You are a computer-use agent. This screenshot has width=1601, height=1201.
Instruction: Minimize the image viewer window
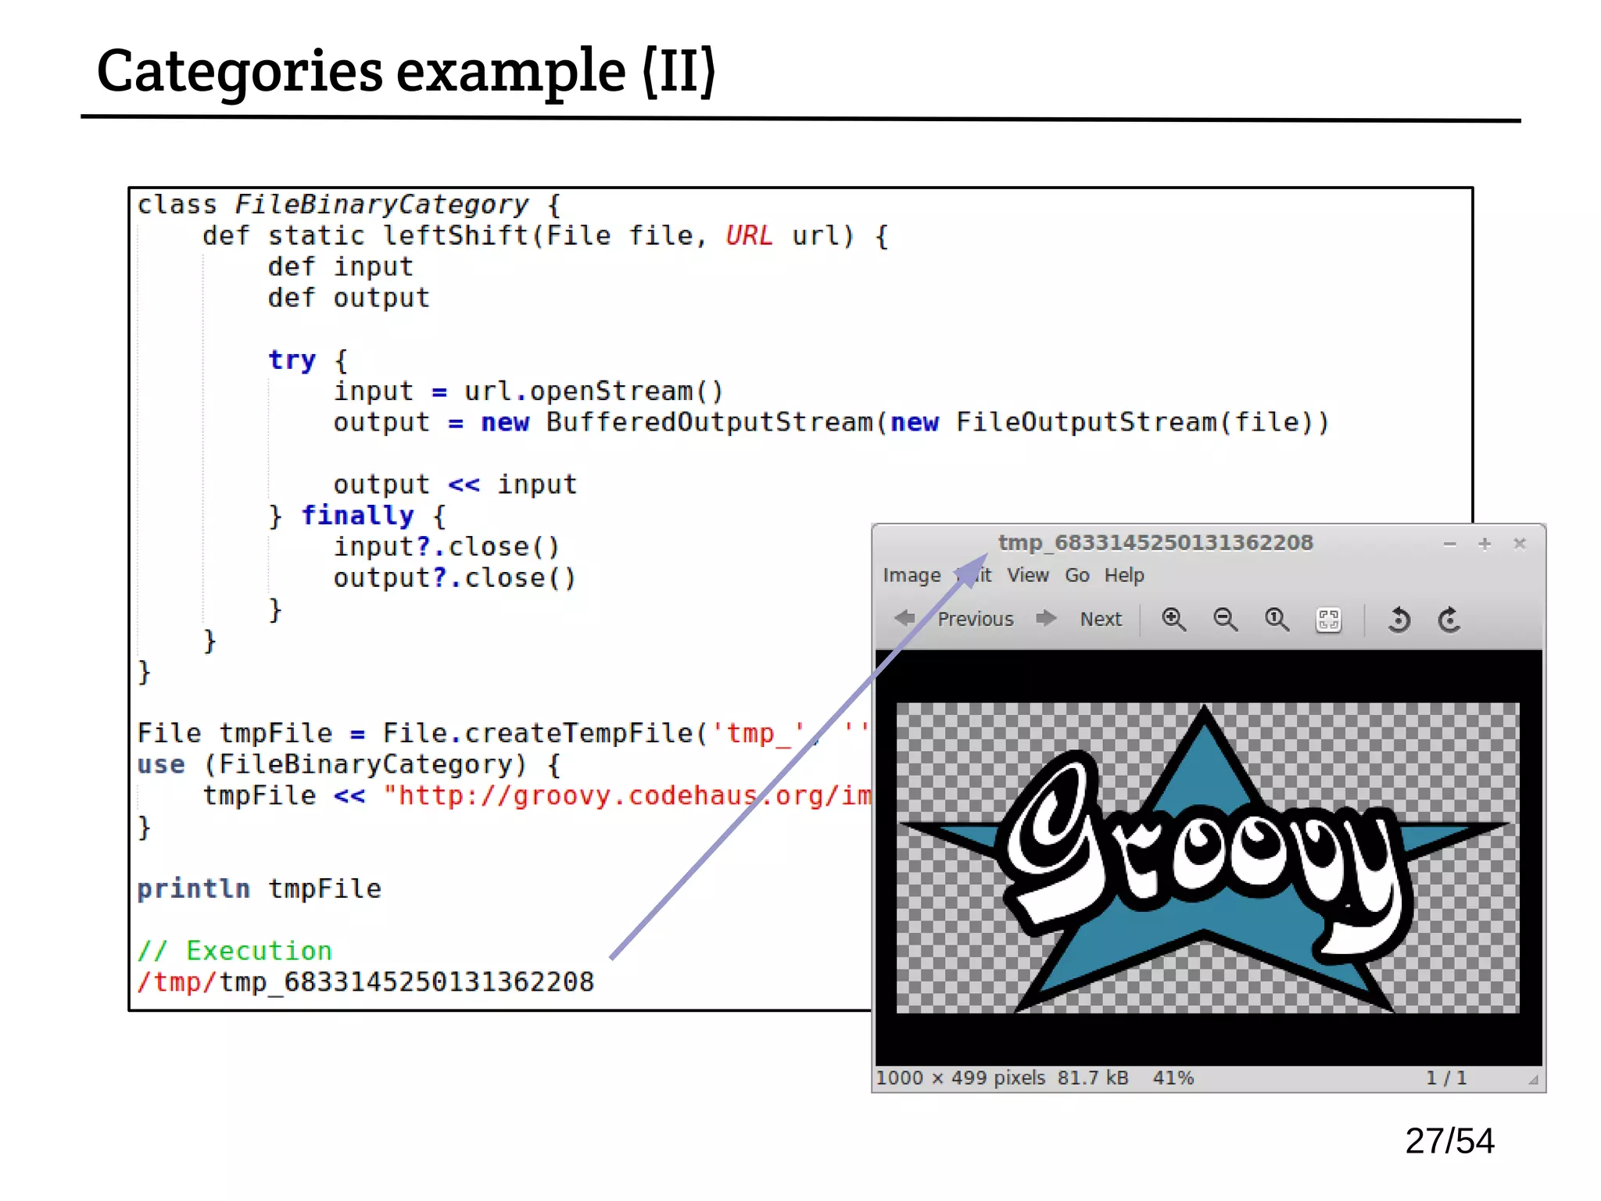1449,544
